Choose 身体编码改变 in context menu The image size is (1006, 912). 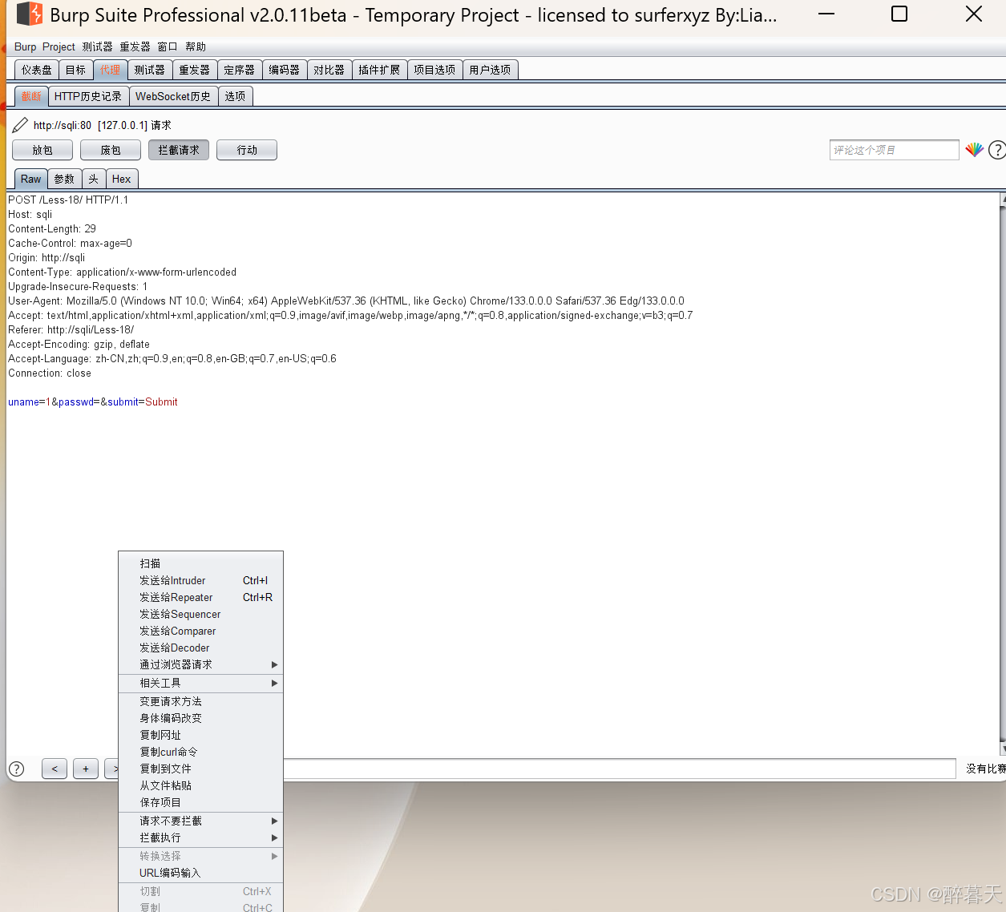click(x=200, y=718)
